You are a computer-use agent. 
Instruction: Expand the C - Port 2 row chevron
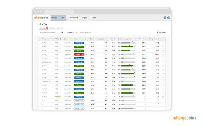163,54
